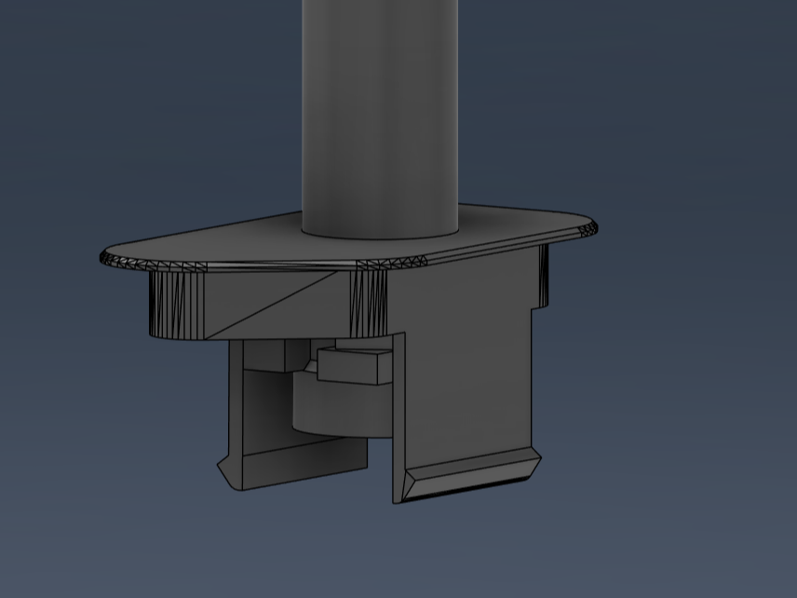Select the tall cylindrical shaft of the model
797x598 pixels.
point(380,117)
